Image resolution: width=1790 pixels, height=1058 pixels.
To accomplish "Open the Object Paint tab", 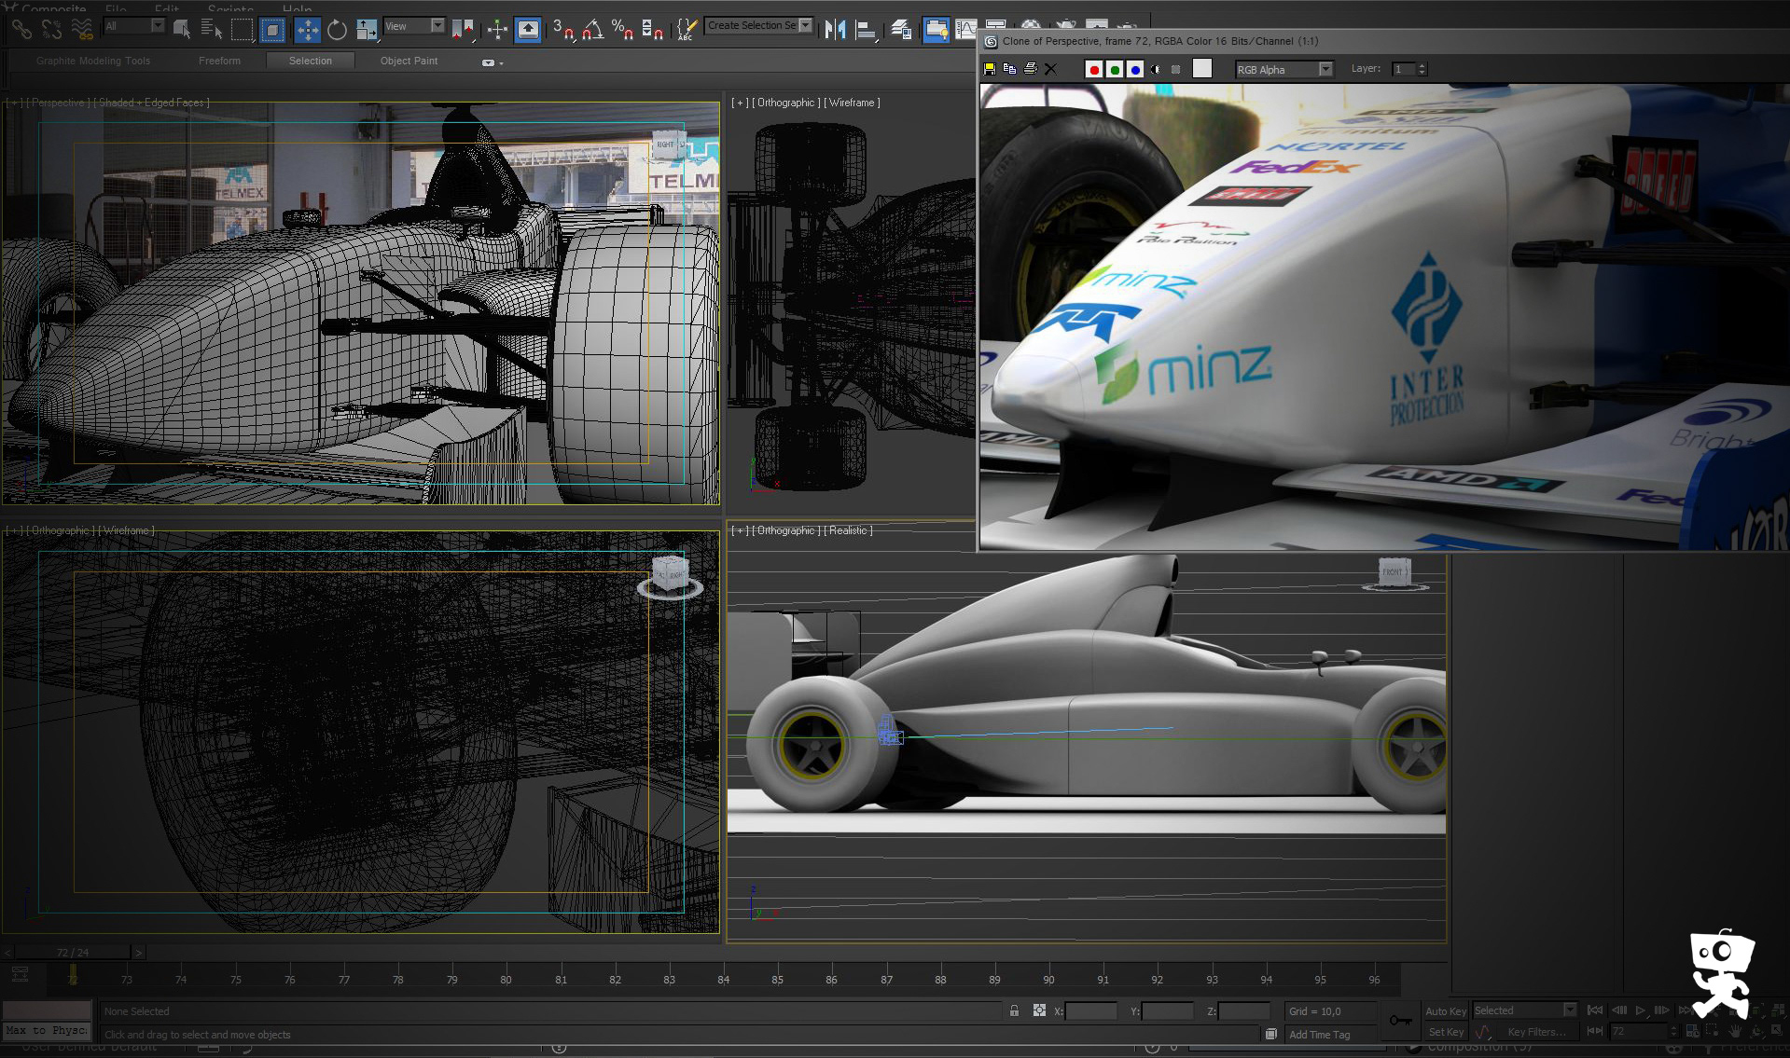I will point(409,61).
